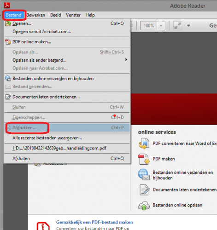Viewport: 217px width, 230px height.
Task: Click Bestanden online verzenden en bijhouden panel link
Action: pyautogui.click(x=183, y=175)
